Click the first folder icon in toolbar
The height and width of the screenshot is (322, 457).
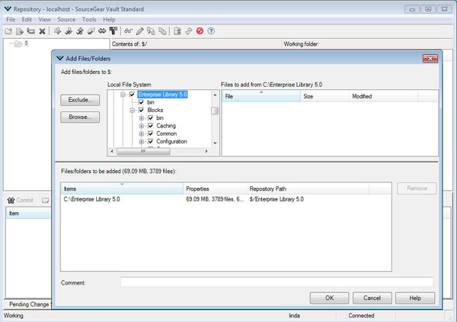8,31
